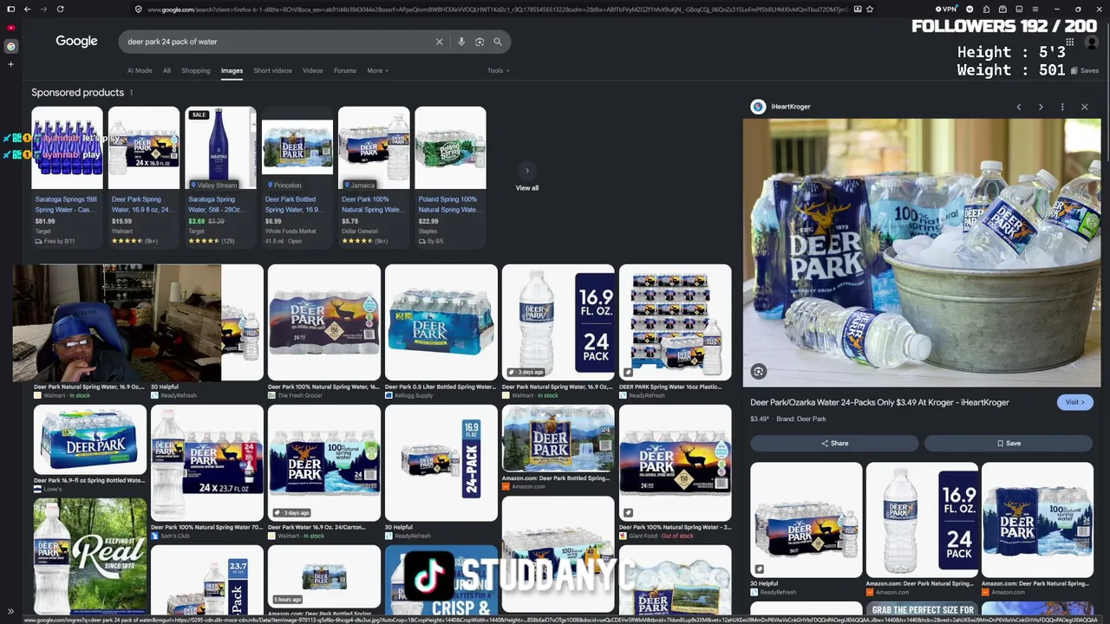
Task: Expand the More search filters dropdown
Action: coord(377,71)
